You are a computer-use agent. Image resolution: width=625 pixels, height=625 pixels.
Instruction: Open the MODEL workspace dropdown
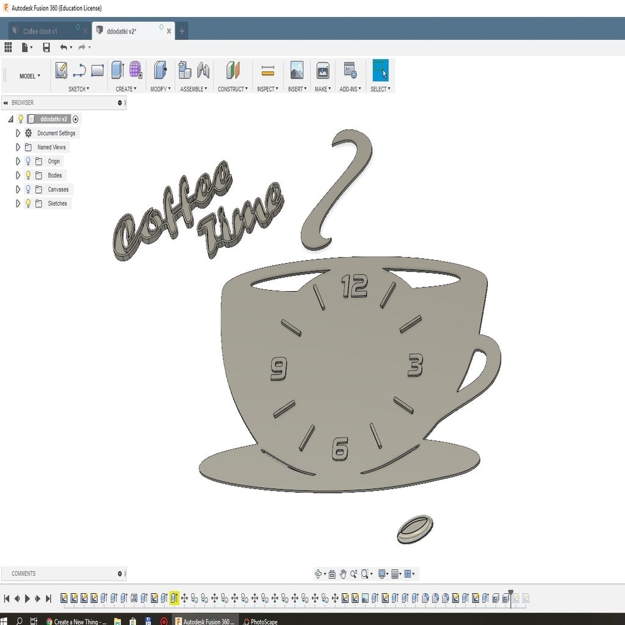click(x=30, y=76)
